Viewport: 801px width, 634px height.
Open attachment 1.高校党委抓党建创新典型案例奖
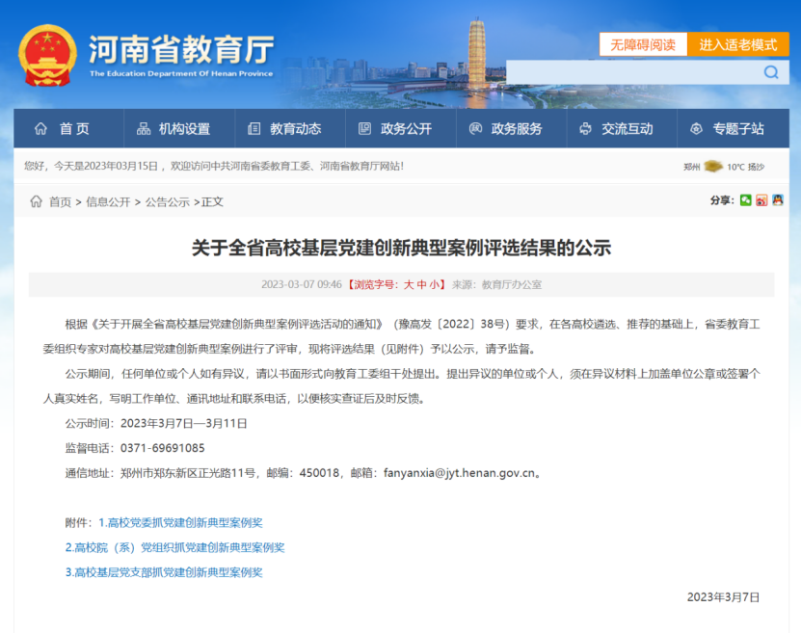point(180,522)
